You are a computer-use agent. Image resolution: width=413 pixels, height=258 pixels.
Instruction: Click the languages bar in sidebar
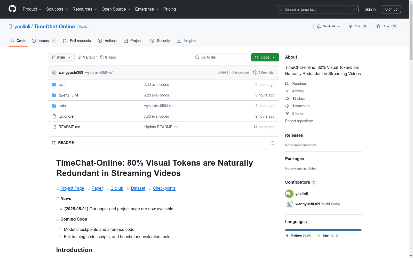coord(323,230)
